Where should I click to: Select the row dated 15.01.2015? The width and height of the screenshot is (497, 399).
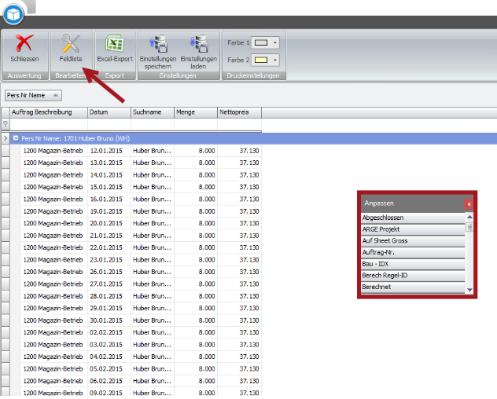[106, 187]
